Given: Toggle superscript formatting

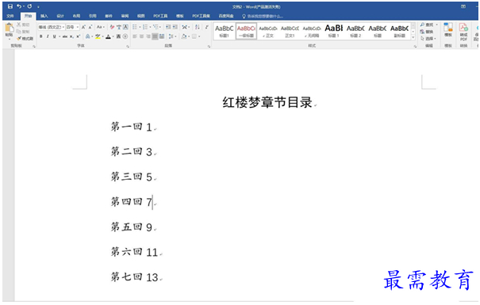Looking at the screenshot, I should [79, 36].
